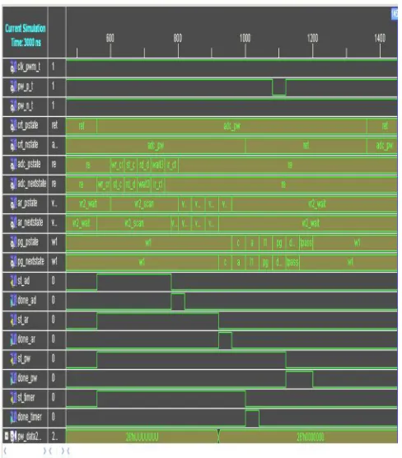Click the adc_pw segment in crt_pstate
Image resolution: width=402 pixels, height=458 pixels.
[x=231, y=126]
